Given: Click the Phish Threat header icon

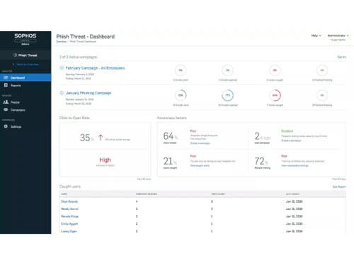Looking at the screenshot, I should (16, 55).
